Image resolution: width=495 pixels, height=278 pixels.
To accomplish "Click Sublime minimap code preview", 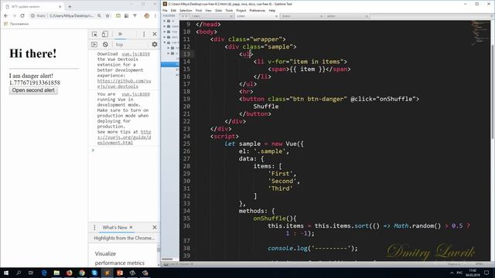I will pyautogui.click(x=480, y=33).
